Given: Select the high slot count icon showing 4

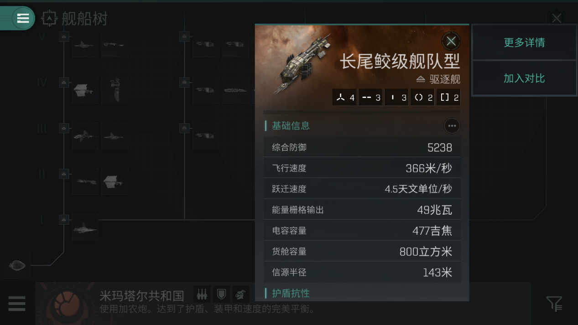Looking at the screenshot, I should (344, 98).
